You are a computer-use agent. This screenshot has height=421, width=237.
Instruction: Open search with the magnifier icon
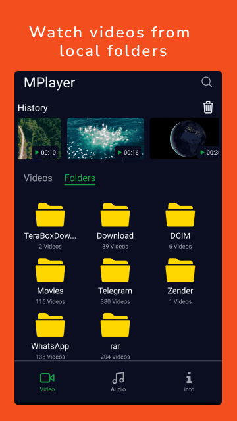(207, 82)
